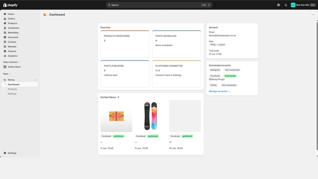The width and height of the screenshot is (318, 179).
Task: Click the Platforms Connected card
Action: click(x=176, y=74)
